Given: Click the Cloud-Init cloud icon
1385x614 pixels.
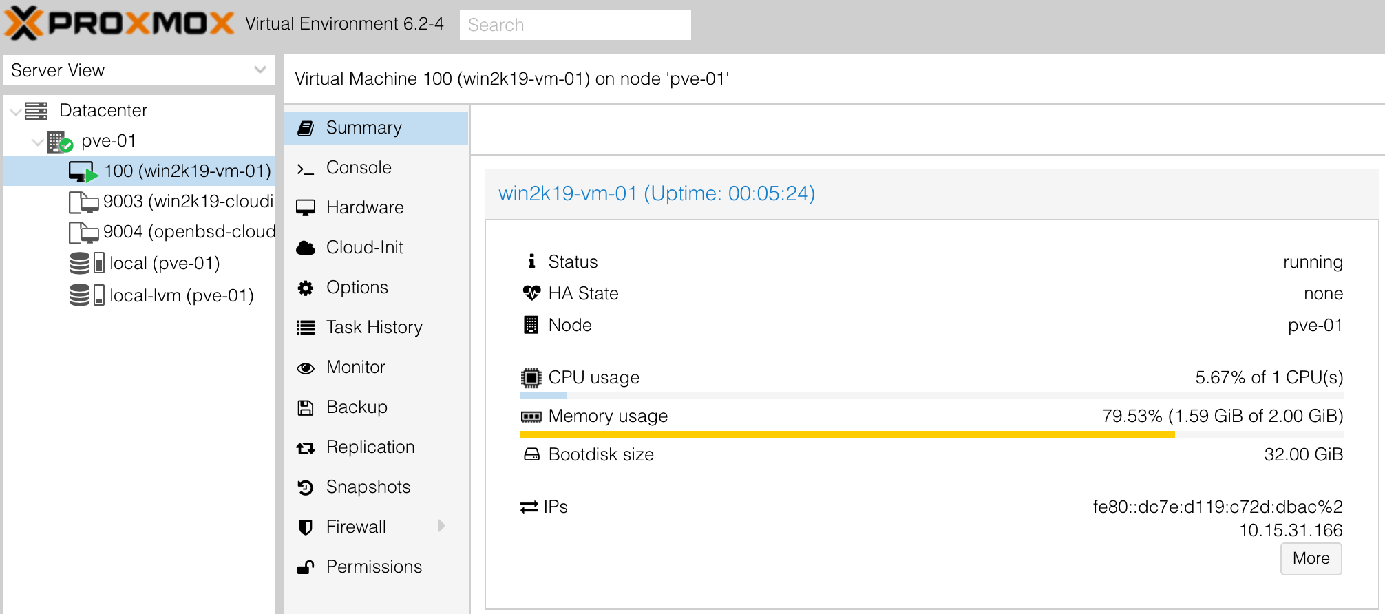Looking at the screenshot, I should click(306, 248).
